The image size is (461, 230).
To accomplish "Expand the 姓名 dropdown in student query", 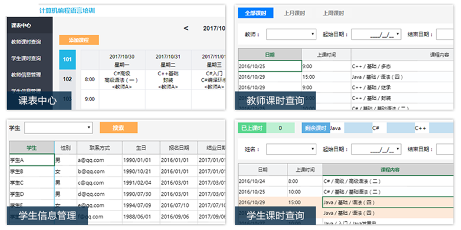I will coord(291,149).
